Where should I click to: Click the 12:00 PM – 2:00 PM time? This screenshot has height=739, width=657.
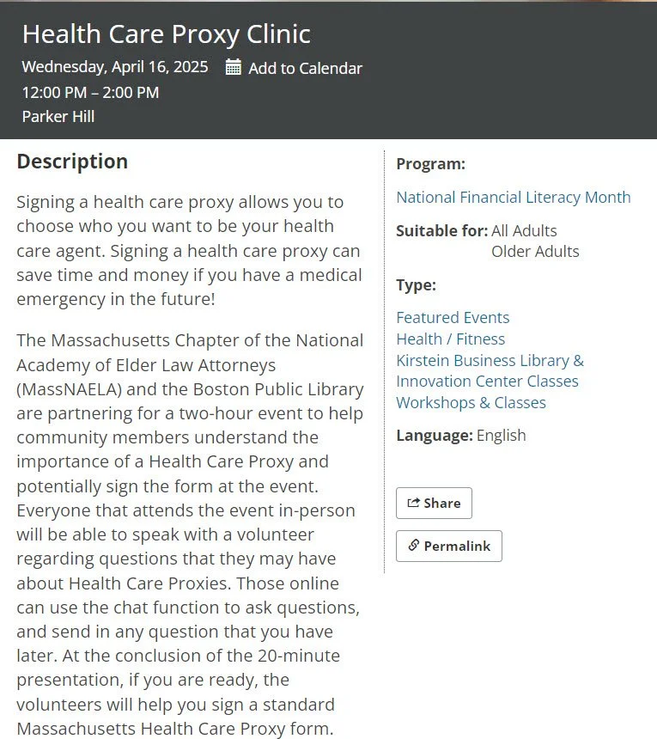point(90,93)
